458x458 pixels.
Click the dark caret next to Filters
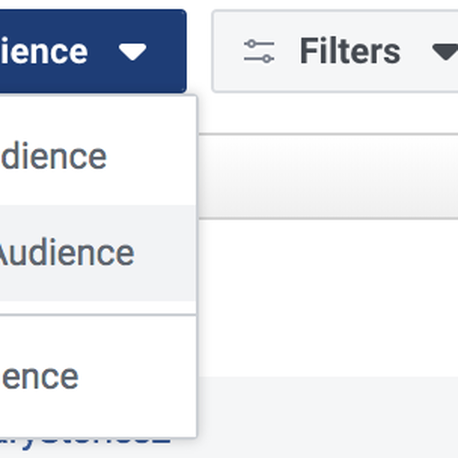pyautogui.click(x=445, y=52)
